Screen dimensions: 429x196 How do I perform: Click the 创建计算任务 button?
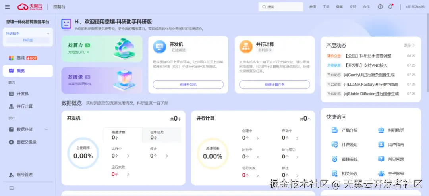(x=275, y=85)
